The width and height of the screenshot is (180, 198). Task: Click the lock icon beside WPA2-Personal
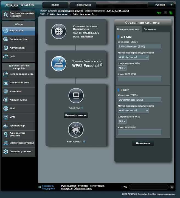coord(101,65)
